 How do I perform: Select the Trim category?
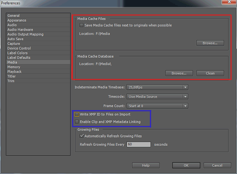[38, 81]
